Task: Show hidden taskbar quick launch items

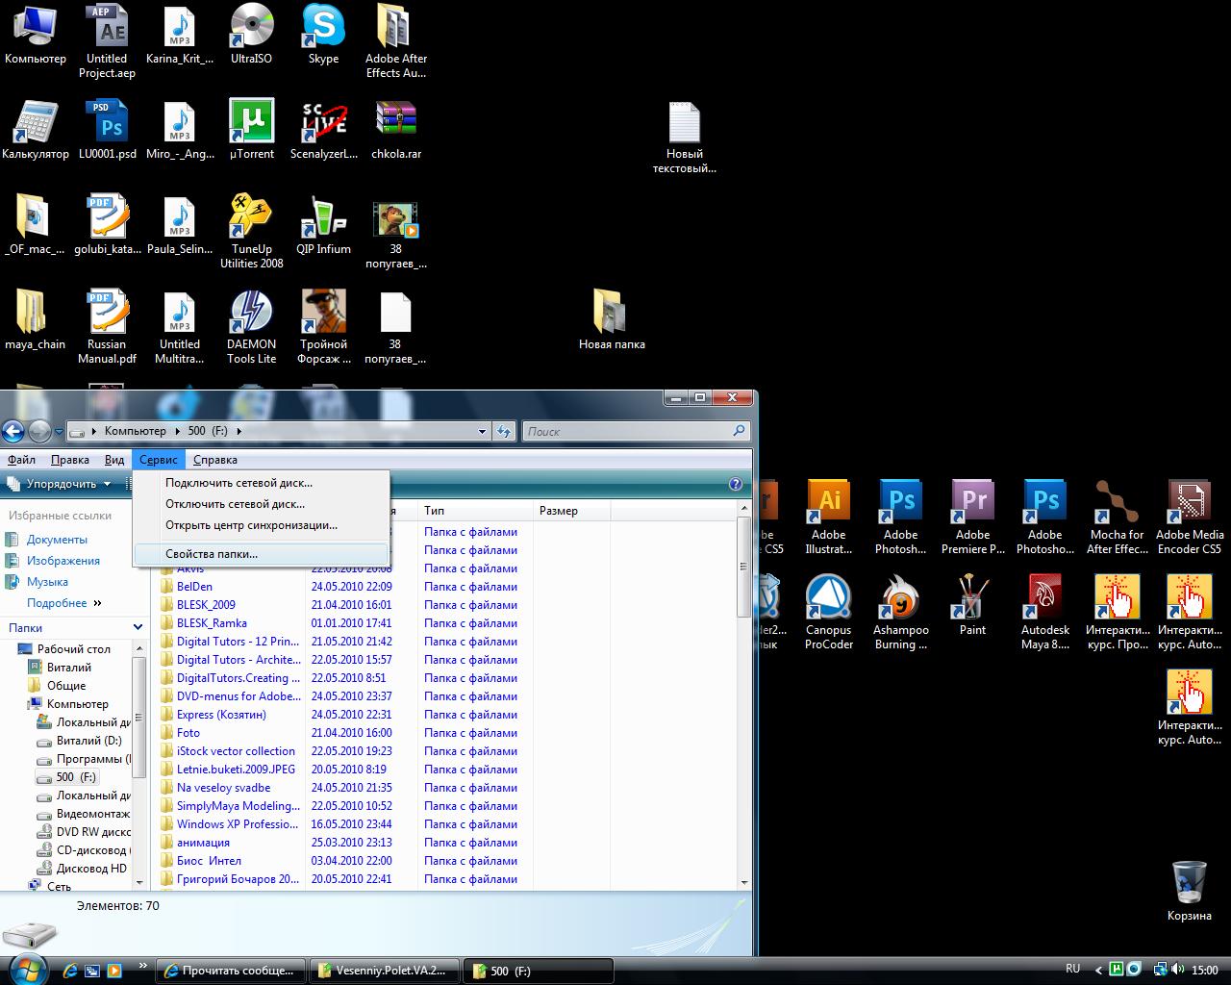Action: (143, 966)
